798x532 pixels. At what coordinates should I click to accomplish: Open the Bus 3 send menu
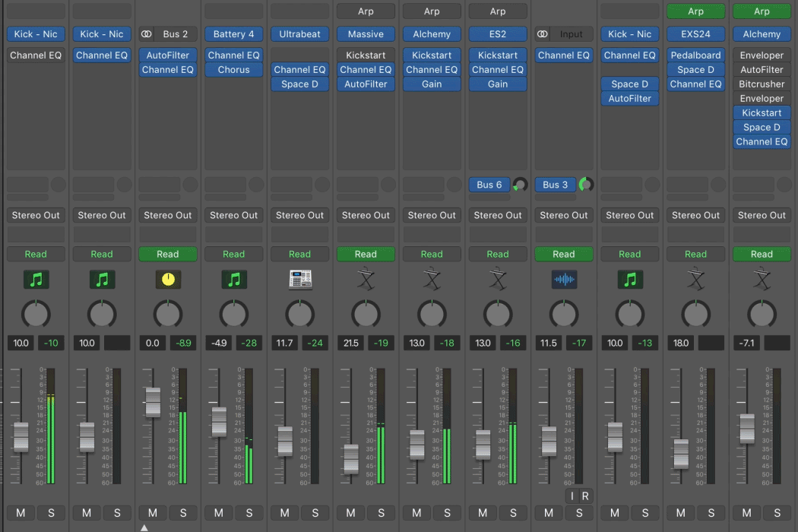pyautogui.click(x=556, y=185)
